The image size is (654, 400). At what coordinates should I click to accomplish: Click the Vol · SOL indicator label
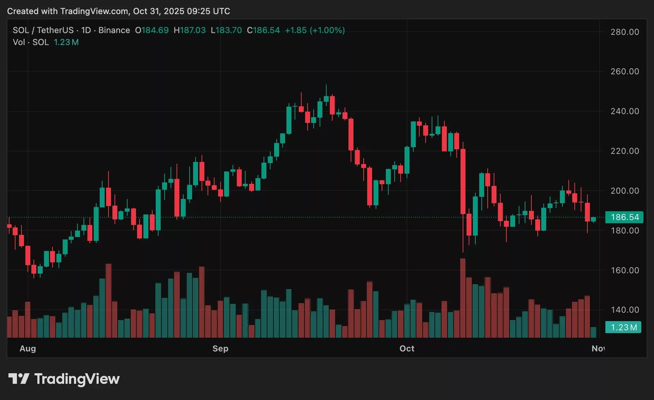click(31, 42)
